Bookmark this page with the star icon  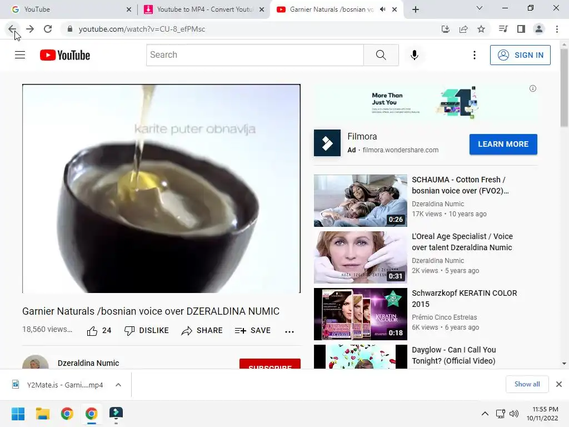(x=481, y=29)
